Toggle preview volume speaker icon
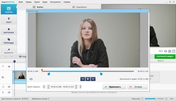Screen dimensions: 176x101 coord(165,51)
